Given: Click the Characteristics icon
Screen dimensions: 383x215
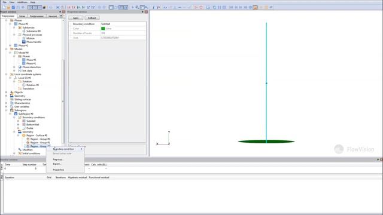Looking at the screenshot, I should [x=12, y=103].
